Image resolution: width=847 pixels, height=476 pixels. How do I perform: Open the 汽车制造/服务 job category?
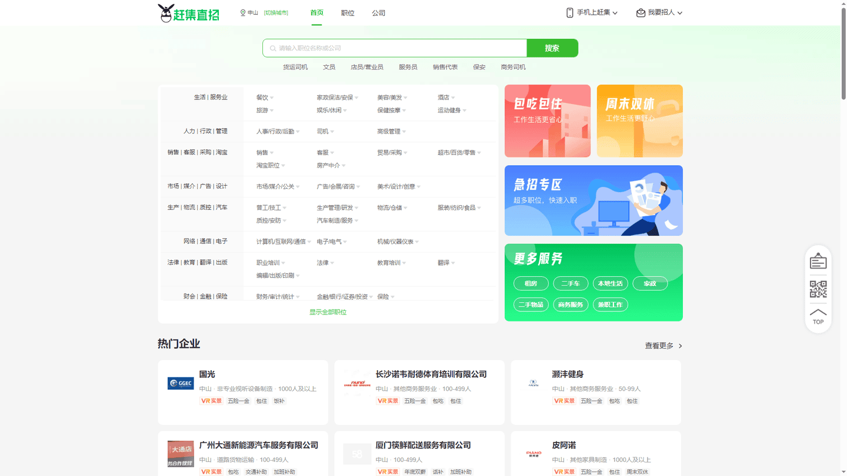coord(335,221)
